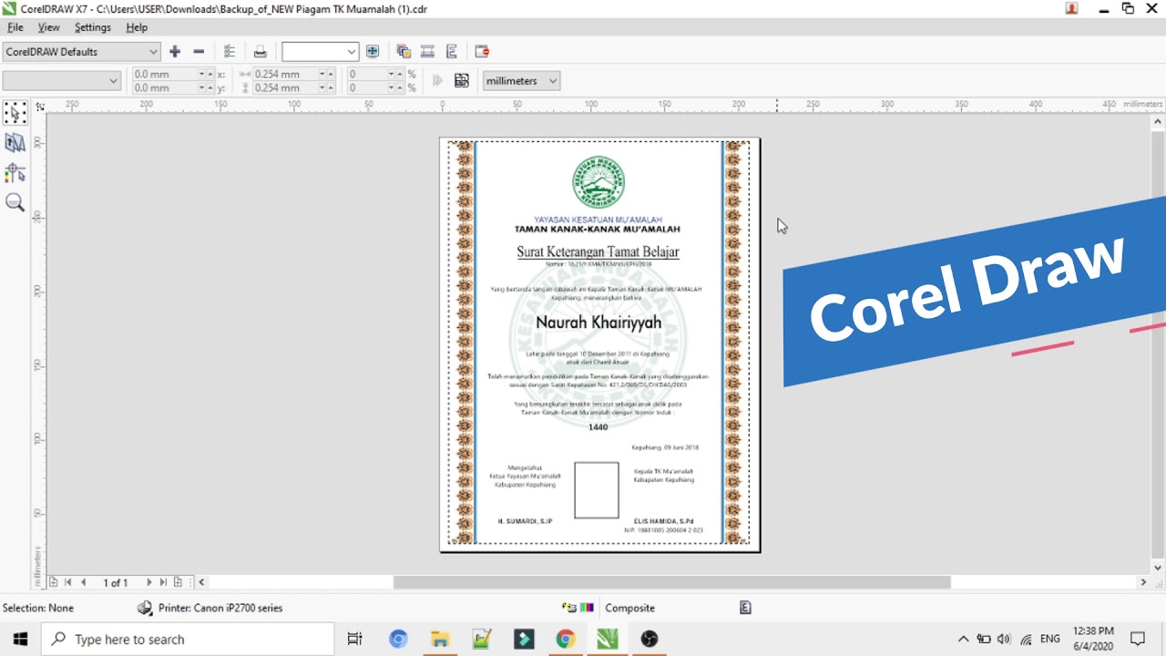Toggle Enable Color Separations icon

404,52
